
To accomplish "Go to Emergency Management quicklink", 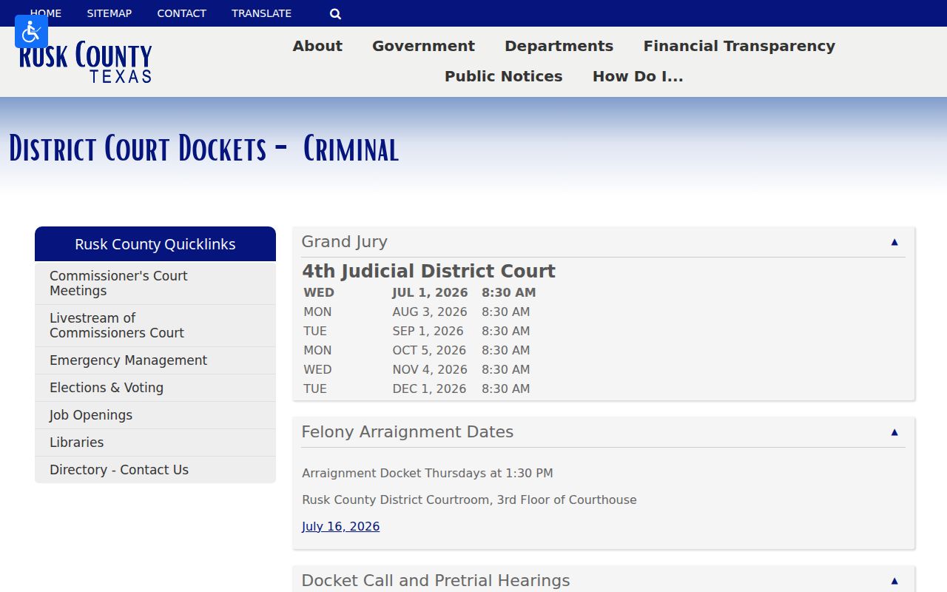I will [x=155, y=360].
